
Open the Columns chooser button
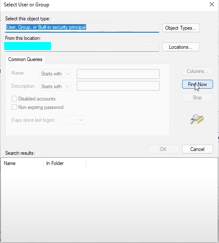coord(197,71)
